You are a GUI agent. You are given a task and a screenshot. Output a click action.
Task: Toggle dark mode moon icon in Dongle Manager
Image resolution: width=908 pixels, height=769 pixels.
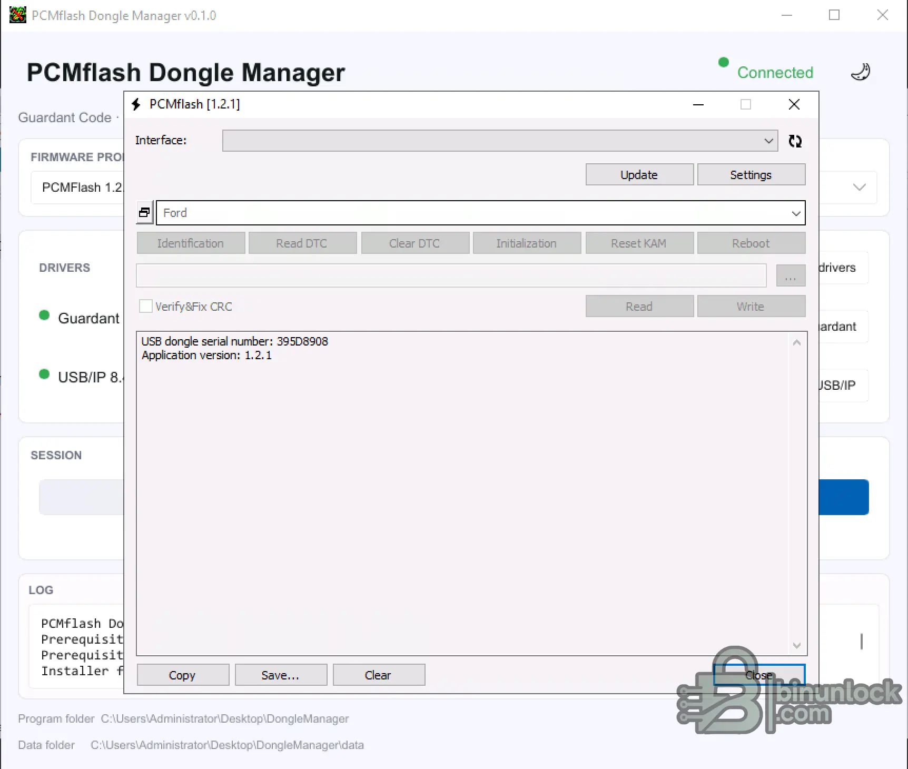[861, 72]
